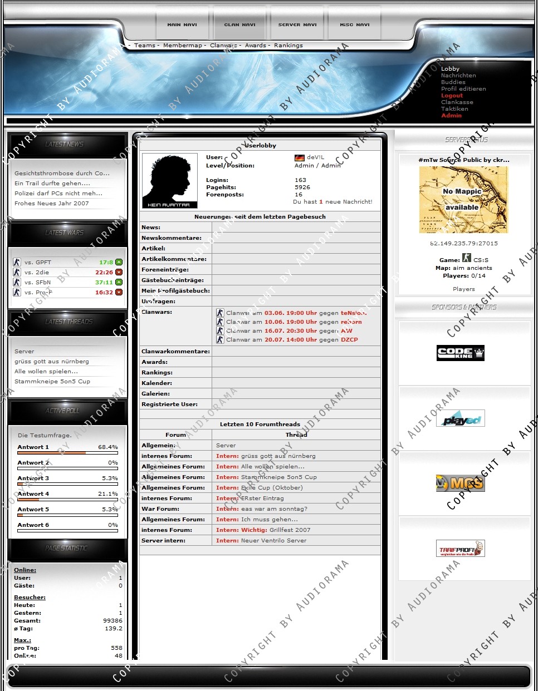538x691 pixels.
Task: Open the Server Navi tab
Action: click(297, 24)
